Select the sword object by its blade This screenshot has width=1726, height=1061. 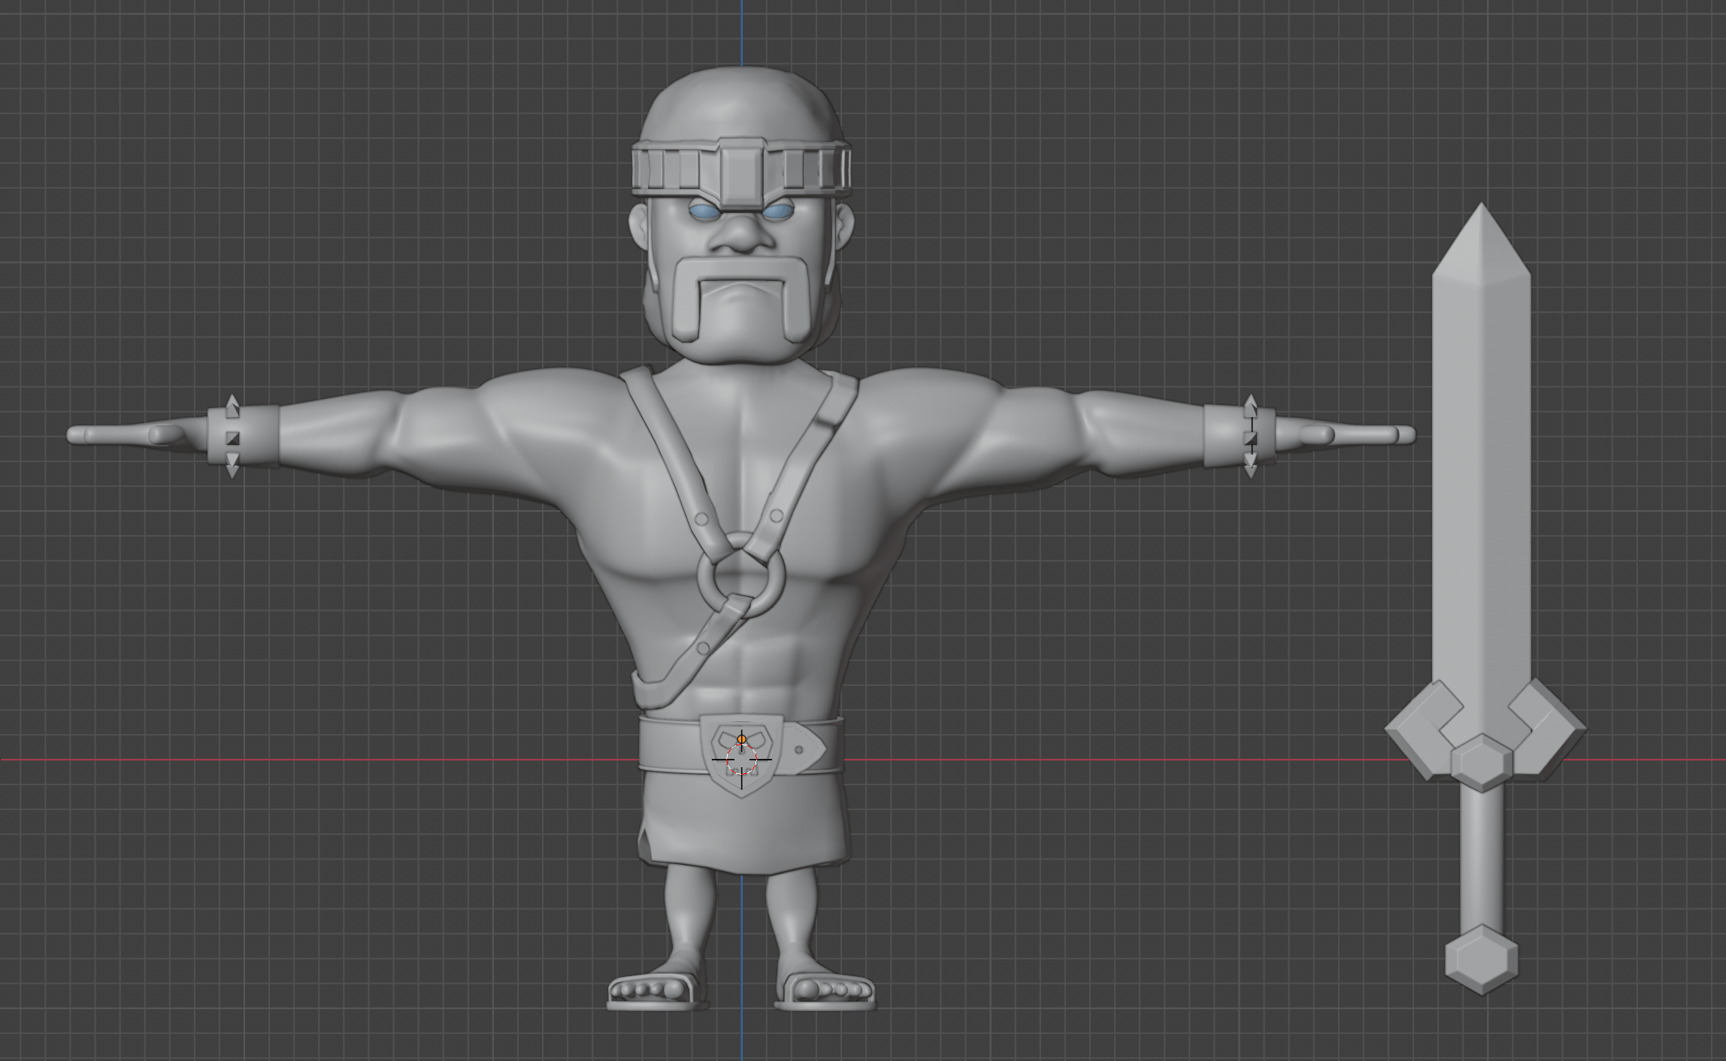tap(1481, 466)
